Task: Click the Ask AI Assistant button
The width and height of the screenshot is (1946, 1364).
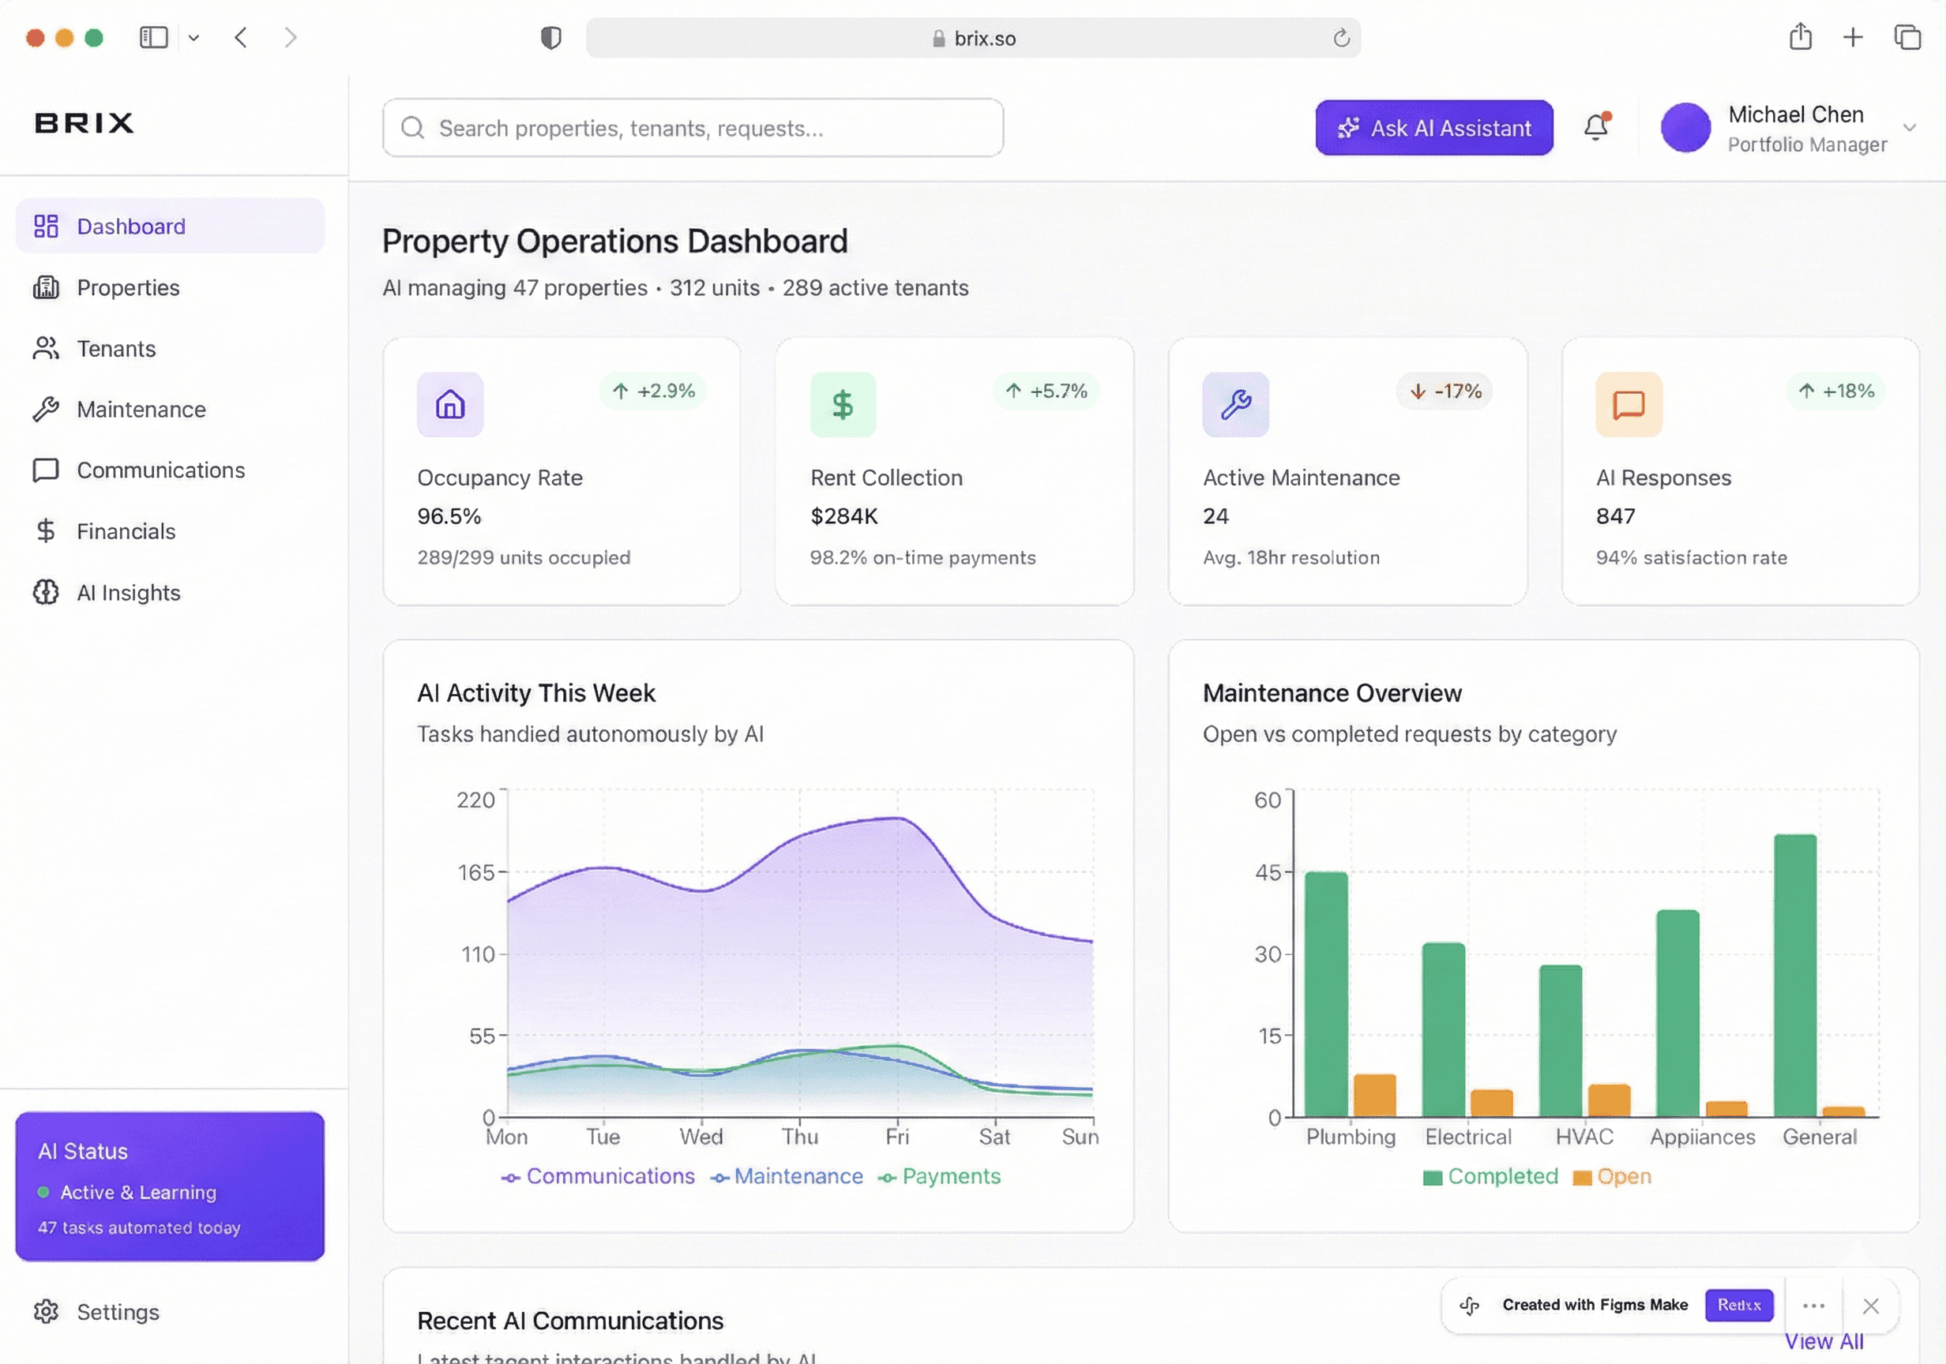Action: [x=1434, y=128]
